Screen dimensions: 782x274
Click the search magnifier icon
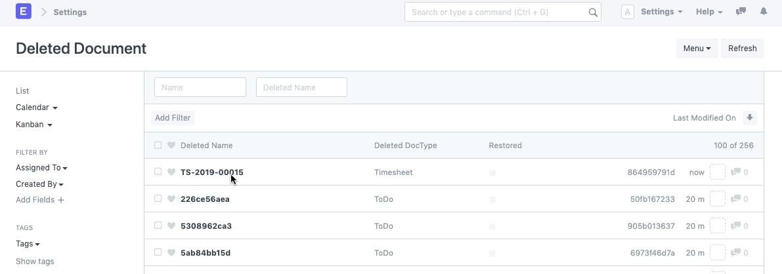click(x=592, y=12)
